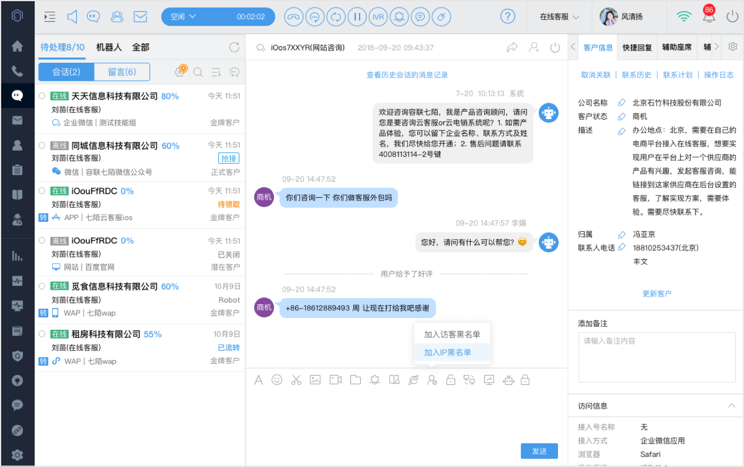This screenshot has height=467, width=744.
Task: Click the search icon in the conversation list toolbar
Action: click(x=198, y=72)
